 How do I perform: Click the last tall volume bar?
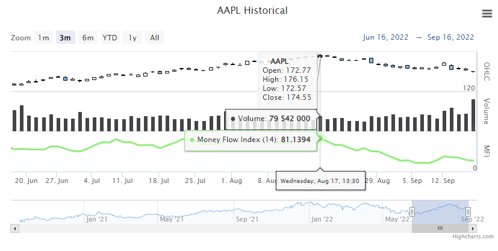(x=473, y=115)
